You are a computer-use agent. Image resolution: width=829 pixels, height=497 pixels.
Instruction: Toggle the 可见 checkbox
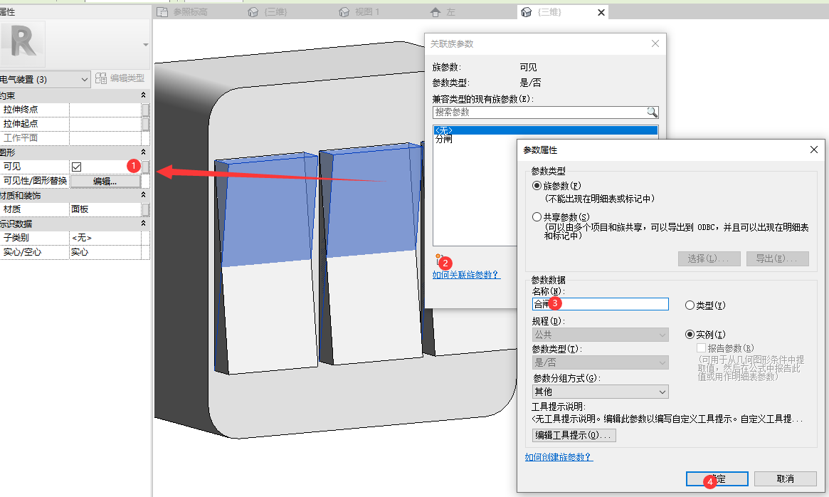77,167
